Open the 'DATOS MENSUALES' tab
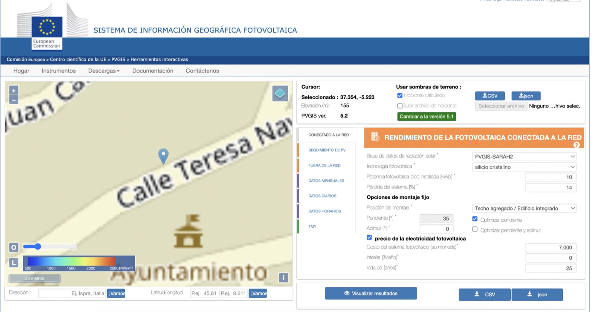The width and height of the screenshot is (597, 312). tap(327, 181)
